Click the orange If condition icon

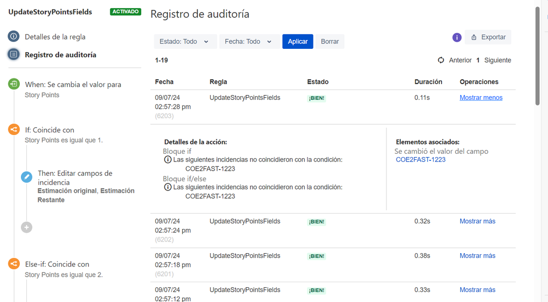point(14,130)
